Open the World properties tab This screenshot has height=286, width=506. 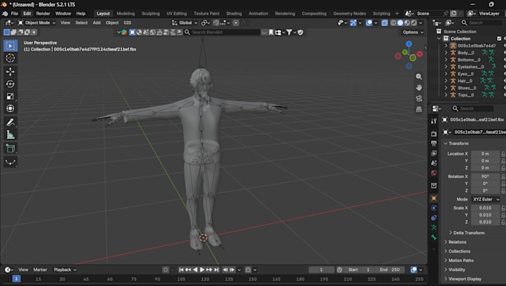coord(434,173)
